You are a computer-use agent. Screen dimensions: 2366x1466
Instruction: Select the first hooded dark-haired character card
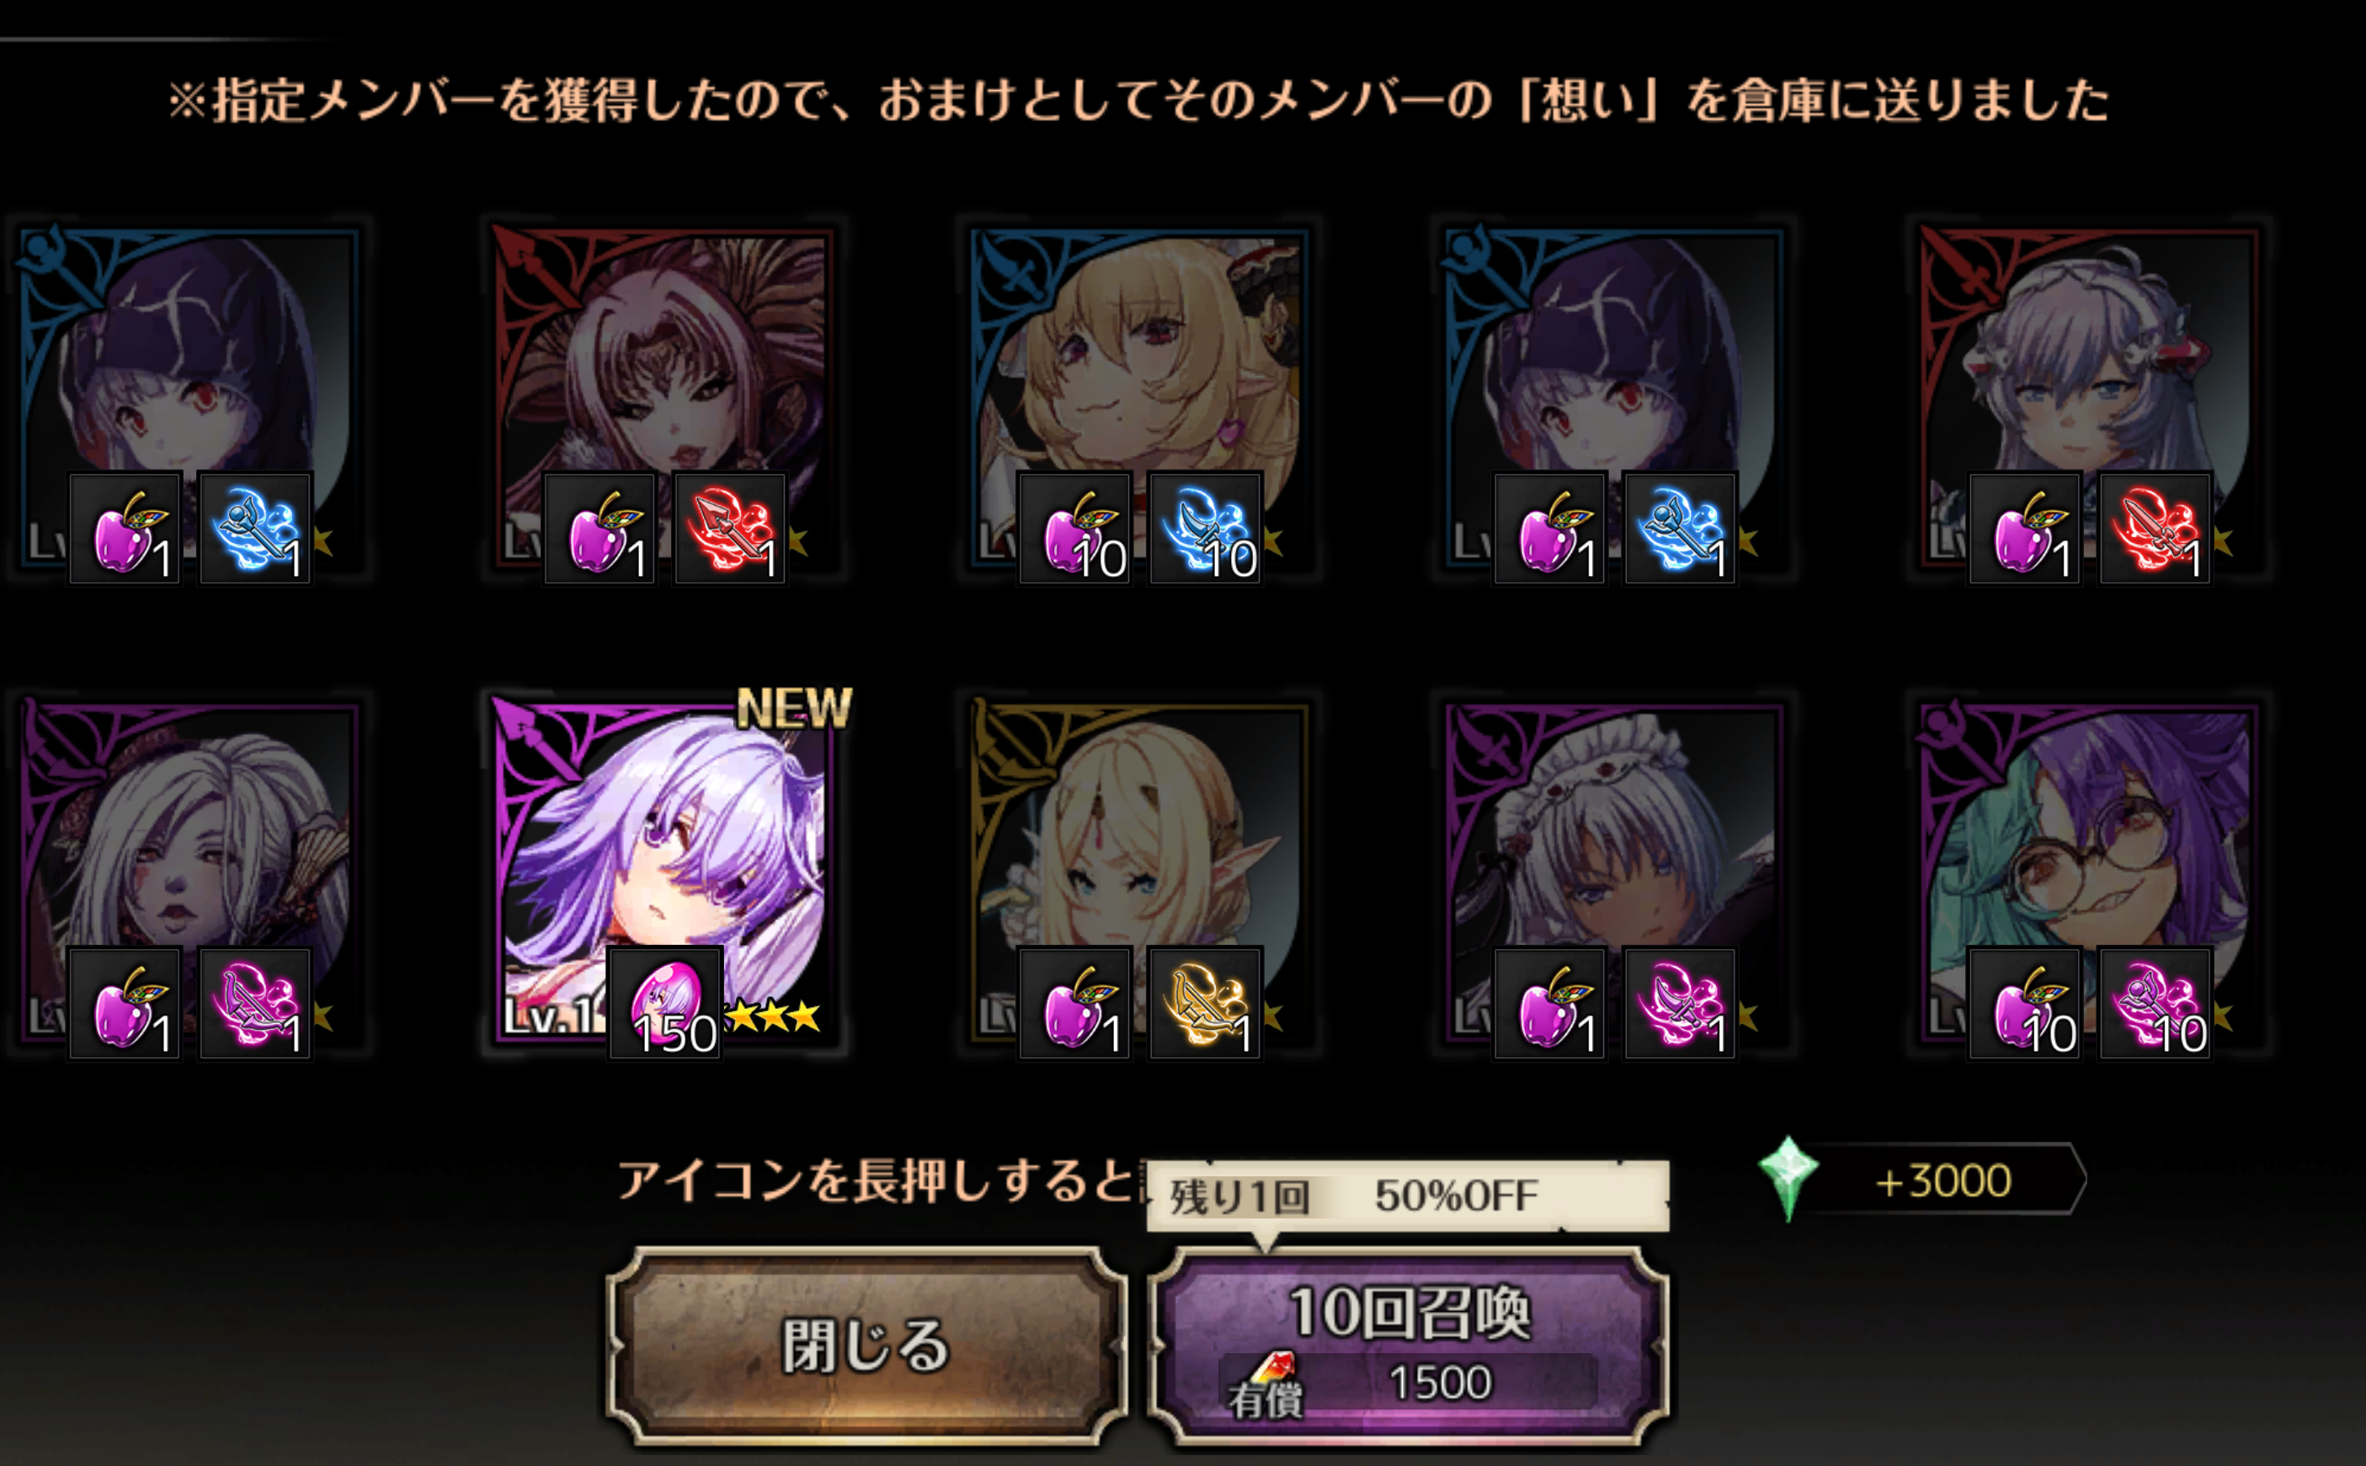pos(189,399)
